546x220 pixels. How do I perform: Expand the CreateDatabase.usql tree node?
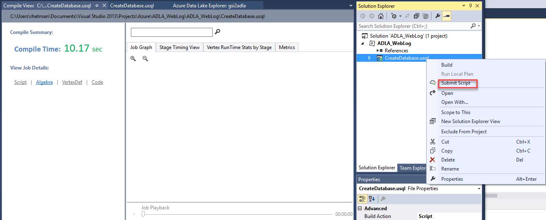[369, 58]
